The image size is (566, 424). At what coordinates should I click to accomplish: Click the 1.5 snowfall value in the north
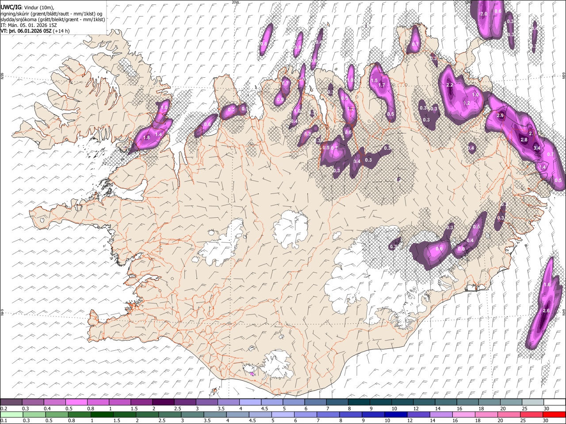click(x=375, y=80)
